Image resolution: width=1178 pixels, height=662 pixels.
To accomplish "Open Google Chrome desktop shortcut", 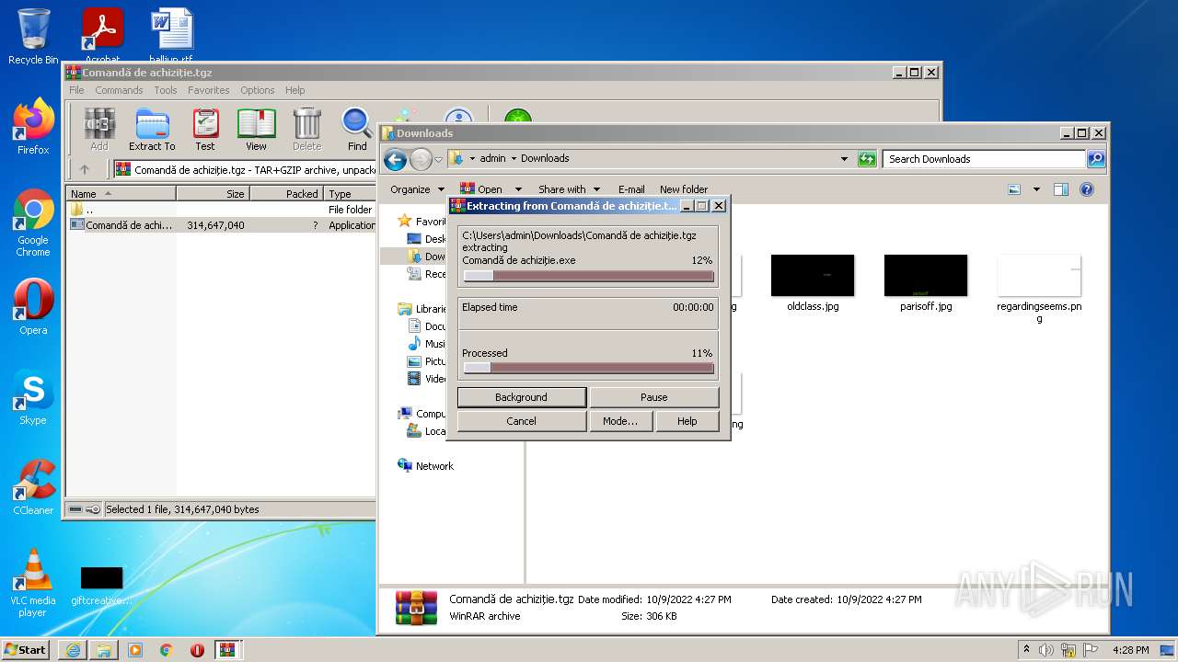I will (33, 223).
